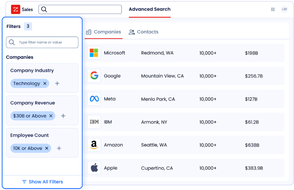The image size is (294, 190).
Task: Switch to the Companies tab
Action: [104, 32]
